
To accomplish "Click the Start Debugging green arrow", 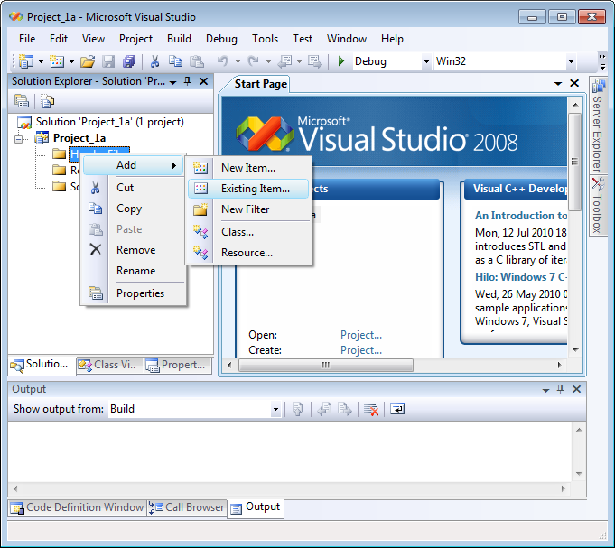I will [340, 61].
